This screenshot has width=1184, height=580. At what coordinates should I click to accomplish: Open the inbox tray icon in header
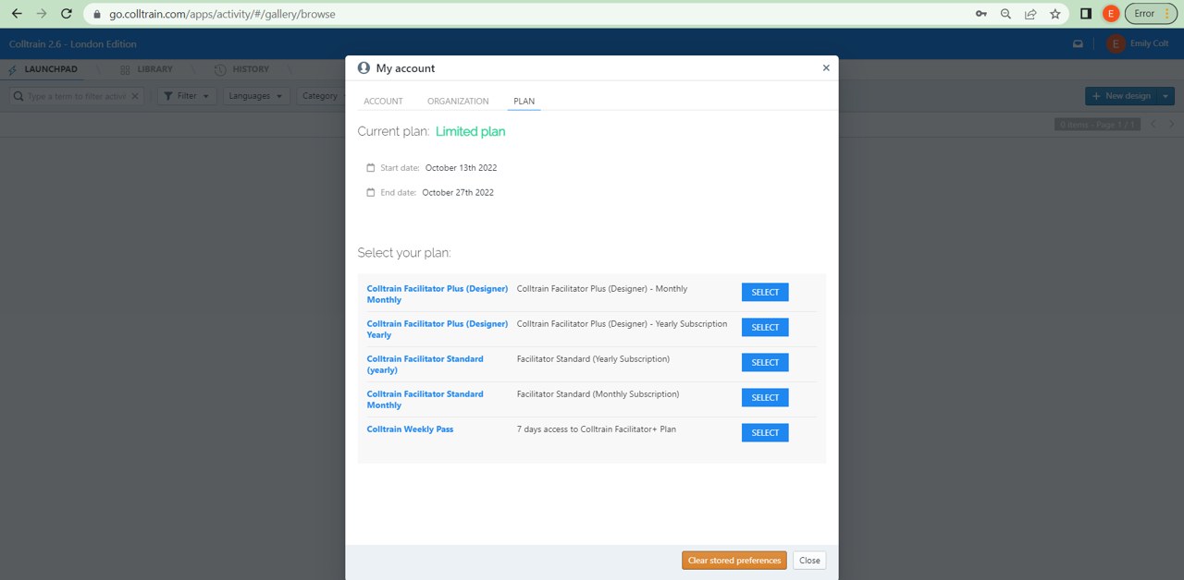click(x=1078, y=43)
